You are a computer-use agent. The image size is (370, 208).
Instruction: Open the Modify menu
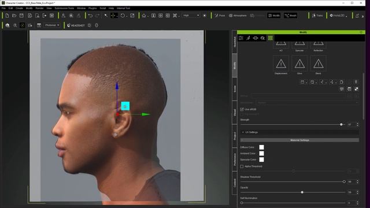pyautogui.click(x=29, y=8)
